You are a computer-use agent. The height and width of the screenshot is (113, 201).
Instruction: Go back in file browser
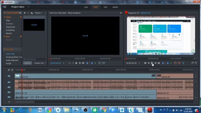(25, 13)
